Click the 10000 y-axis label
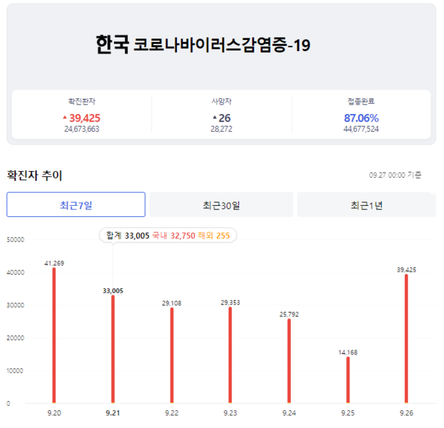 [15, 371]
